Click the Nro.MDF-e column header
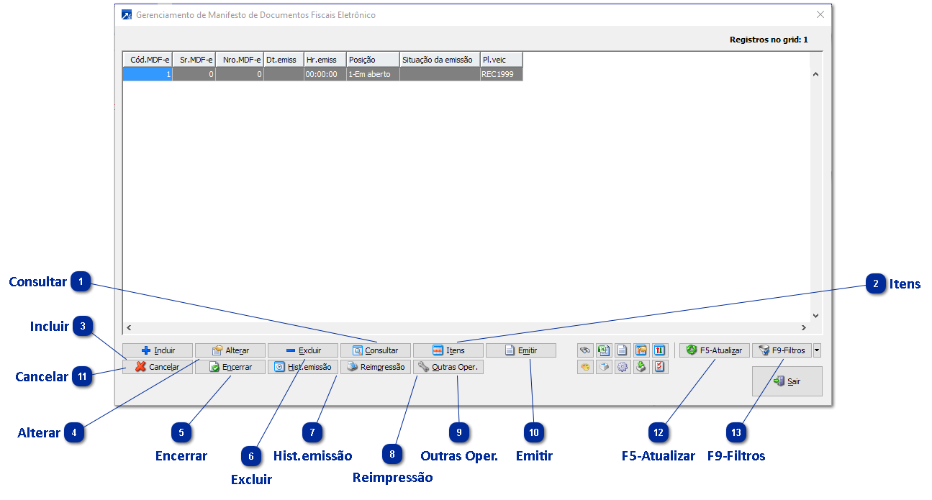 pos(240,60)
